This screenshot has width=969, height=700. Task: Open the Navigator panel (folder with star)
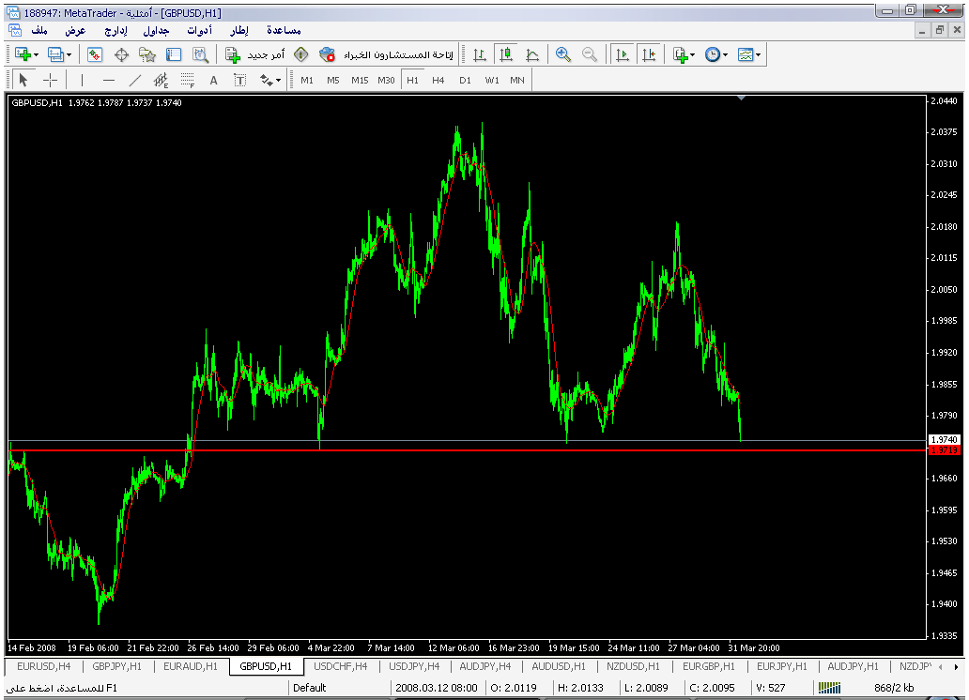pos(147,55)
